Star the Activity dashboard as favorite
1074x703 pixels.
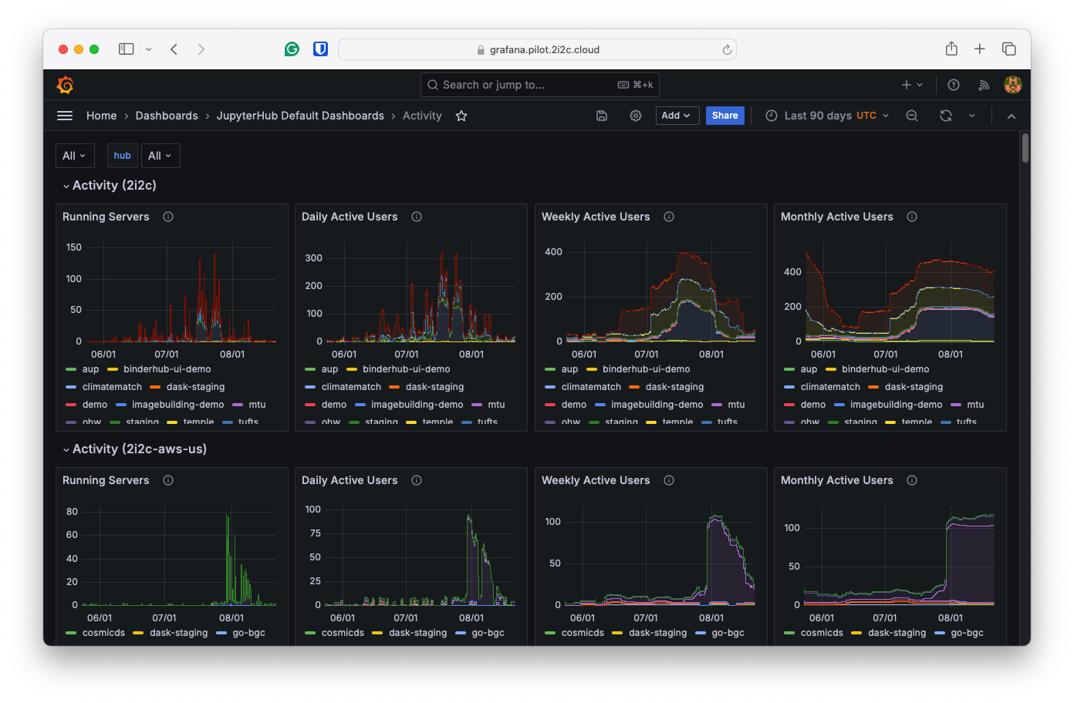[x=461, y=116]
